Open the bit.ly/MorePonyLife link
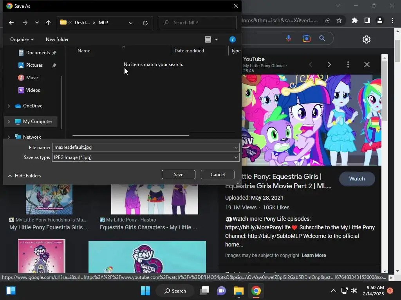 point(258,227)
